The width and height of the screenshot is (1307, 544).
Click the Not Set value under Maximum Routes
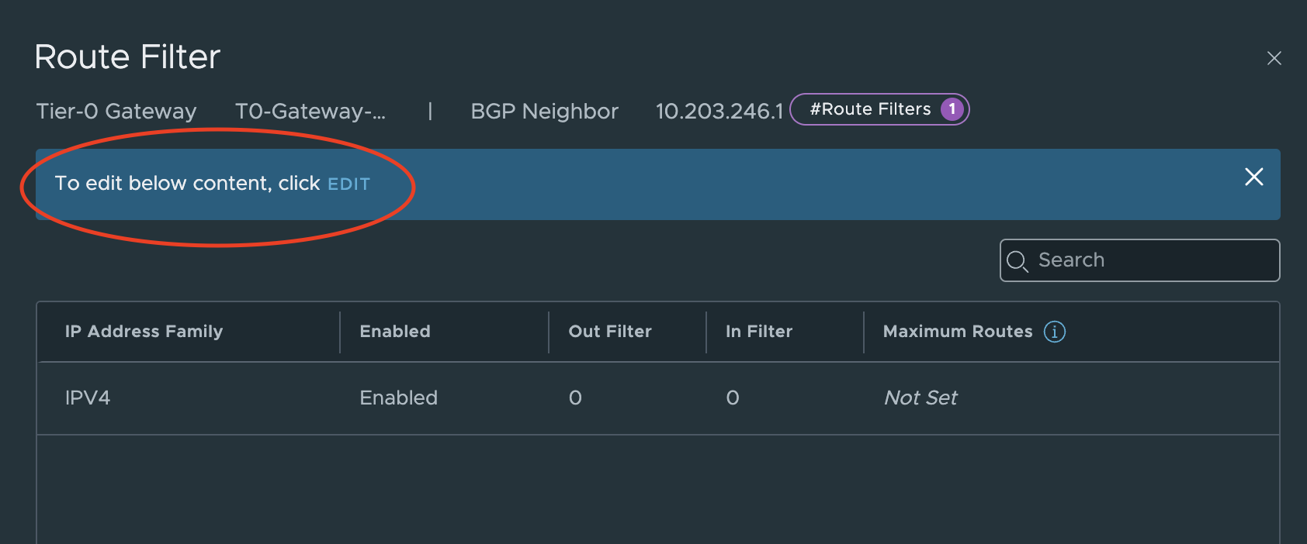click(x=920, y=398)
